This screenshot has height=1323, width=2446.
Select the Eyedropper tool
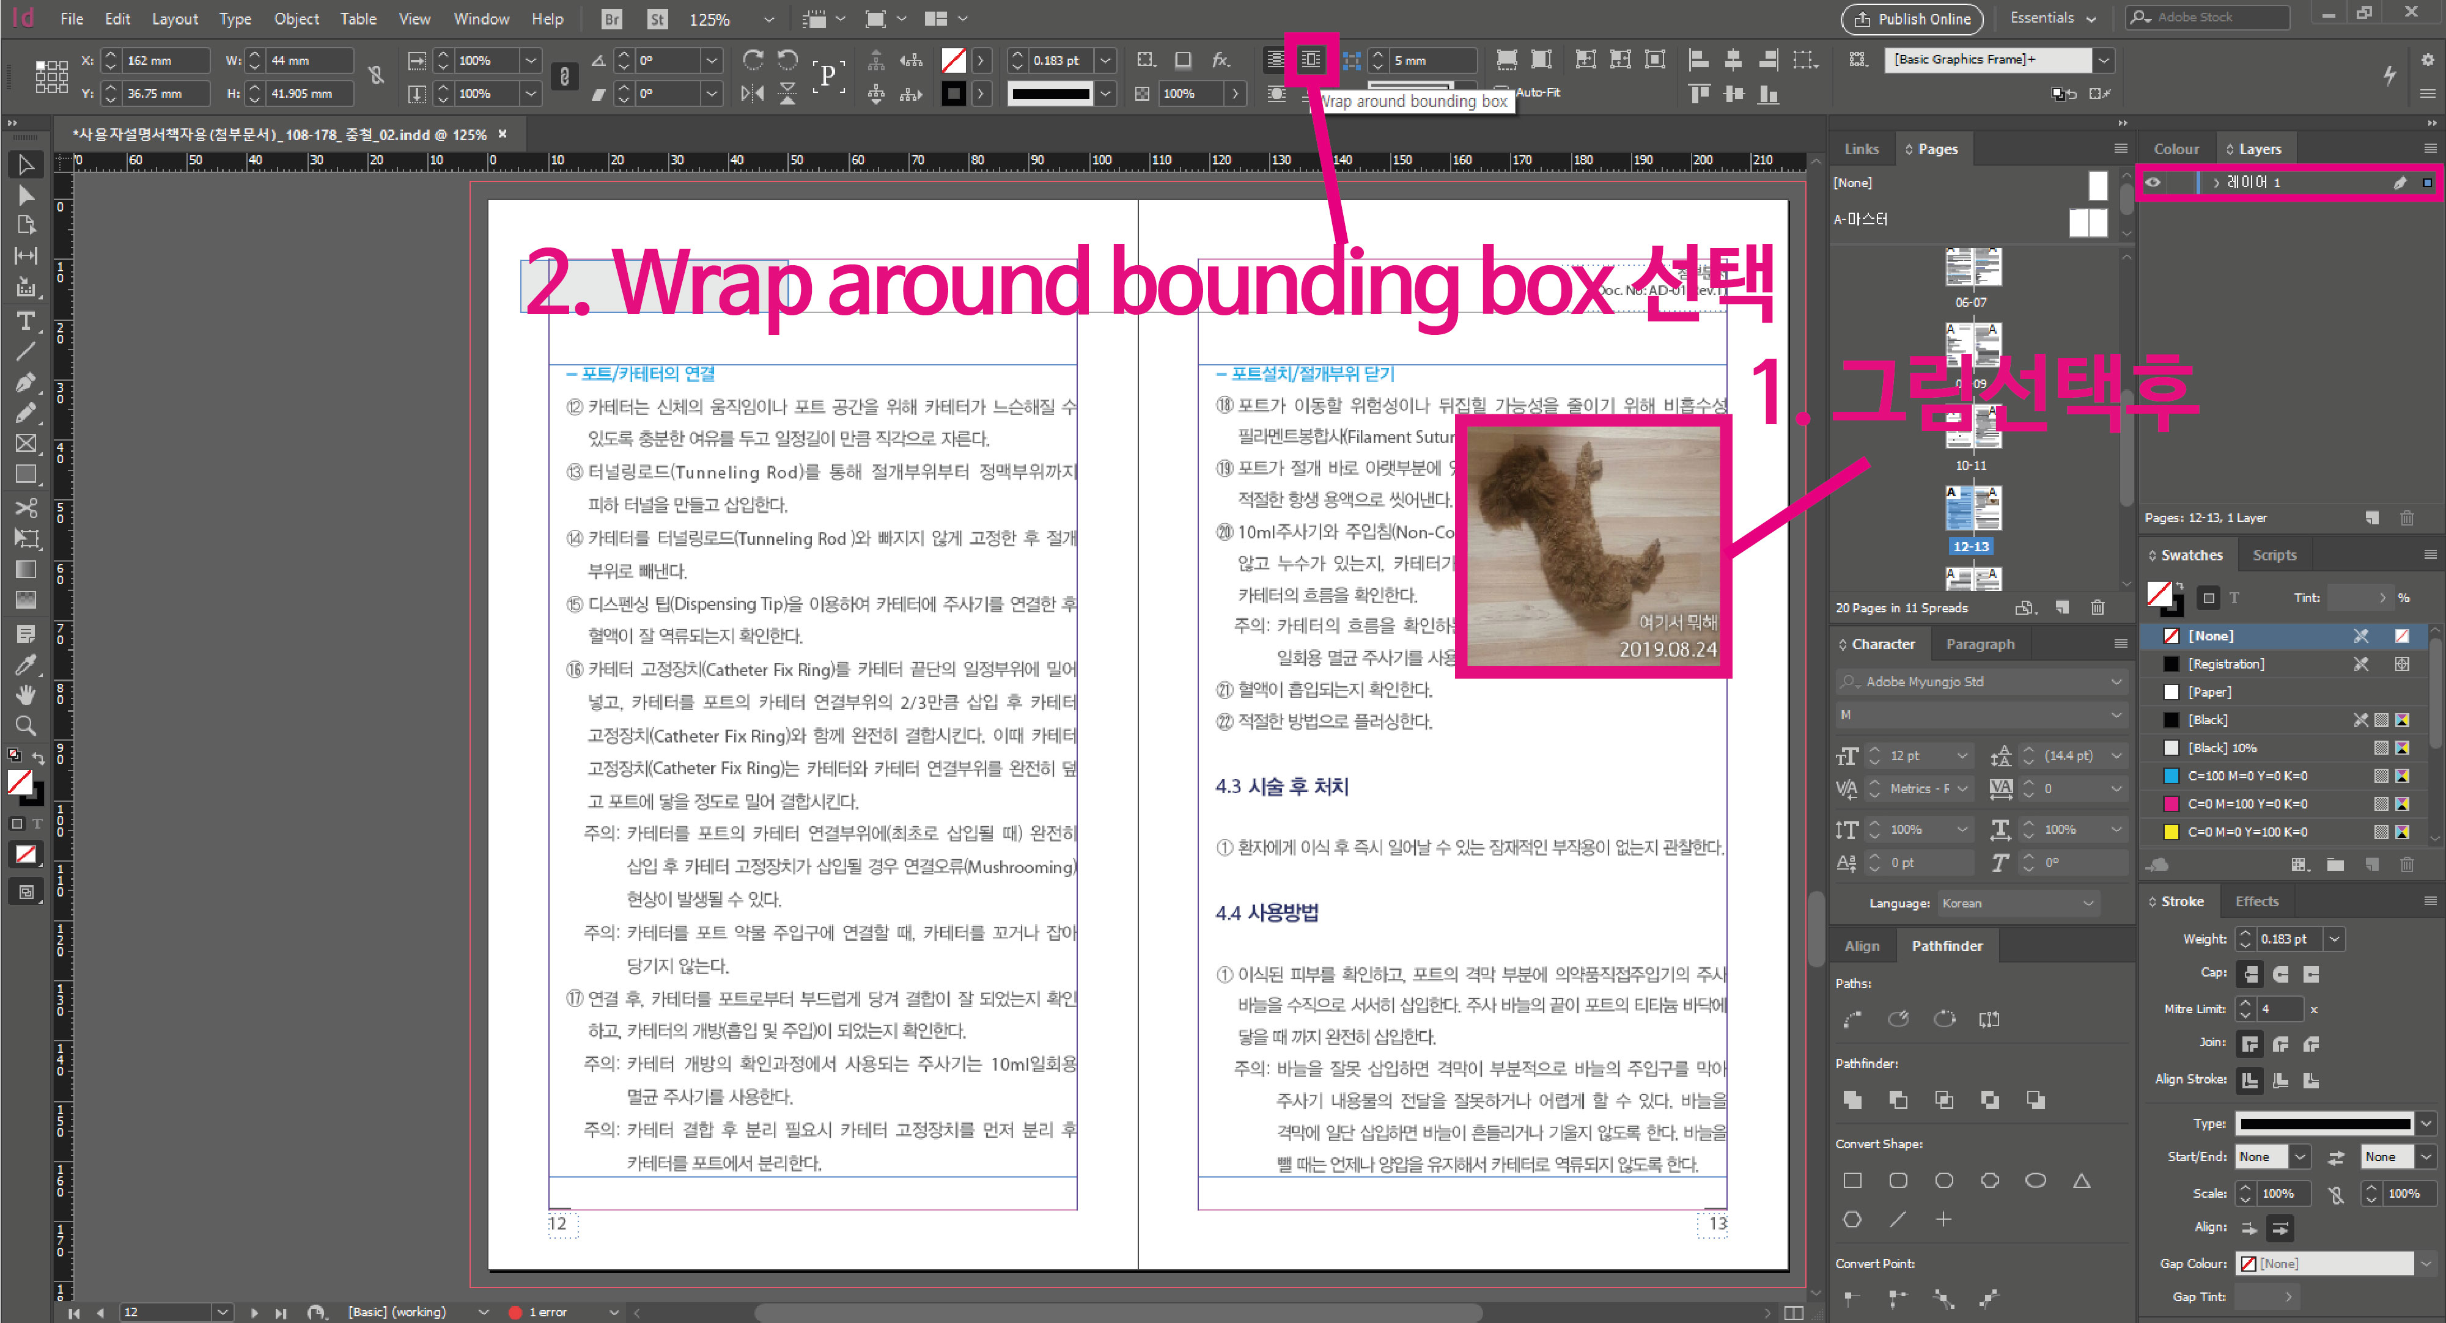pyautogui.click(x=26, y=664)
